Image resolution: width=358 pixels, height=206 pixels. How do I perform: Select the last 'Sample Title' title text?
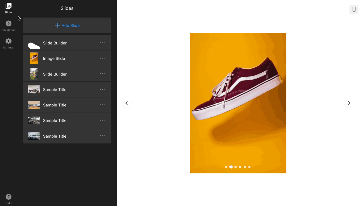[55, 136]
